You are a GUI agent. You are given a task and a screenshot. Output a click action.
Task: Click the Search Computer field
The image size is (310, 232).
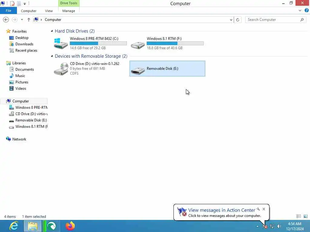275,20
